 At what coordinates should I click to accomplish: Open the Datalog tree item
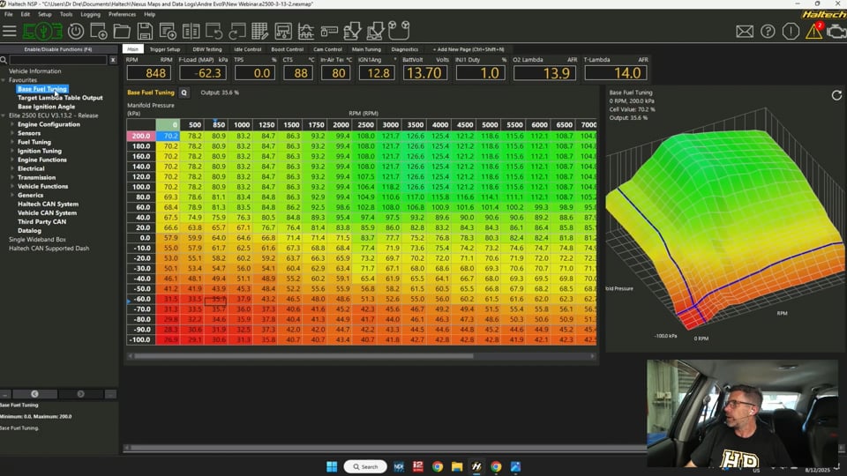(x=29, y=230)
